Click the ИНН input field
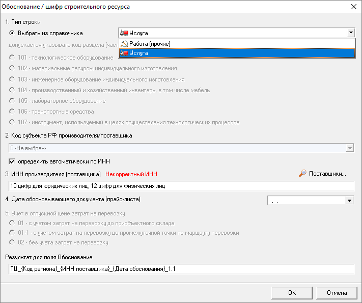The image size is (362, 303). tap(181, 186)
